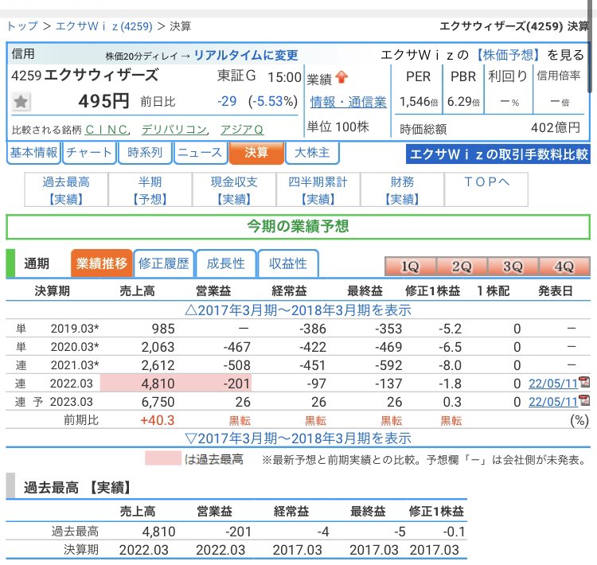Image resolution: width=597 pixels, height=565 pixels.
Task: Click エクサWizの取引手数料比較 banner
Action: pyautogui.click(x=498, y=154)
